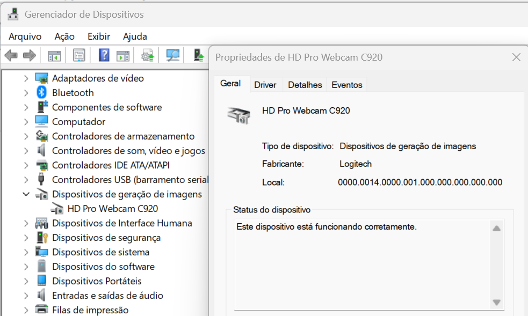Click the Controladores IDE ATA/ATAPI icon
Image resolution: width=528 pixels, height=316 pixels.
click(42, 165)
